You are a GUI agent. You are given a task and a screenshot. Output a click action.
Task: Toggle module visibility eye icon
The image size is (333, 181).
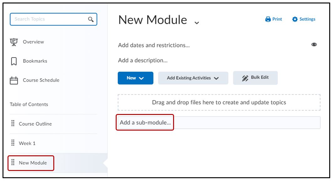(314, 45)
